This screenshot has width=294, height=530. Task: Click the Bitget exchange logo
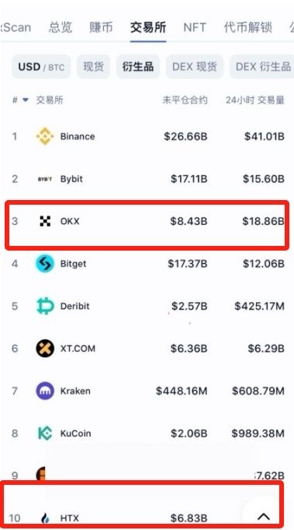click(x=45, y=264)
